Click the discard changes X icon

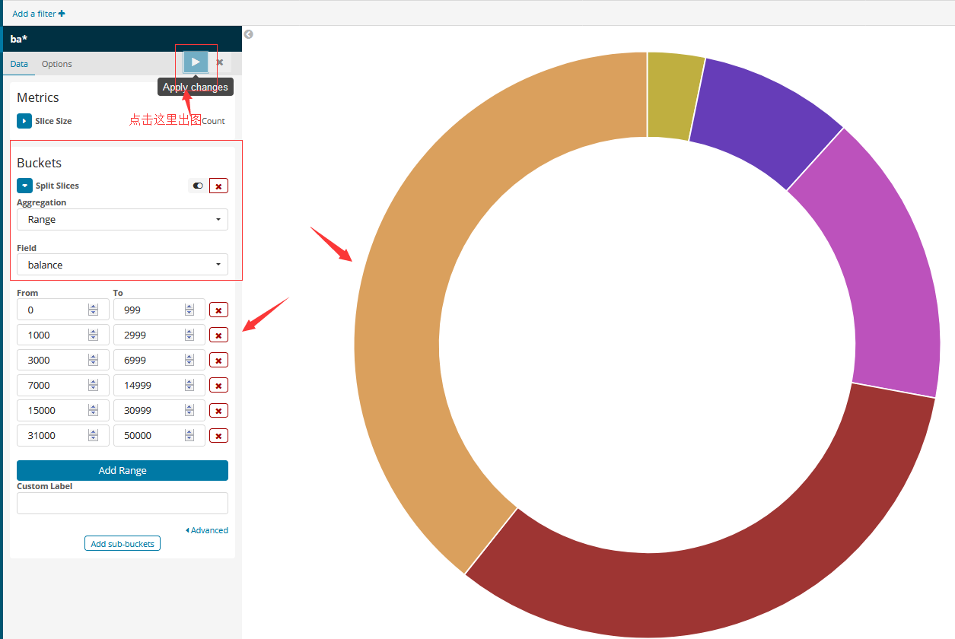(220, 62)
